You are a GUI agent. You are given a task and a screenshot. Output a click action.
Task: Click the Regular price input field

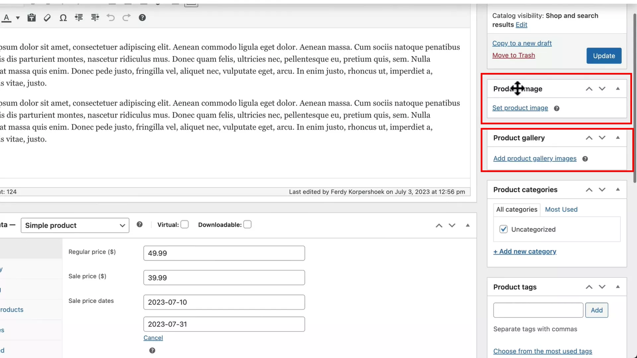point(224,253)
